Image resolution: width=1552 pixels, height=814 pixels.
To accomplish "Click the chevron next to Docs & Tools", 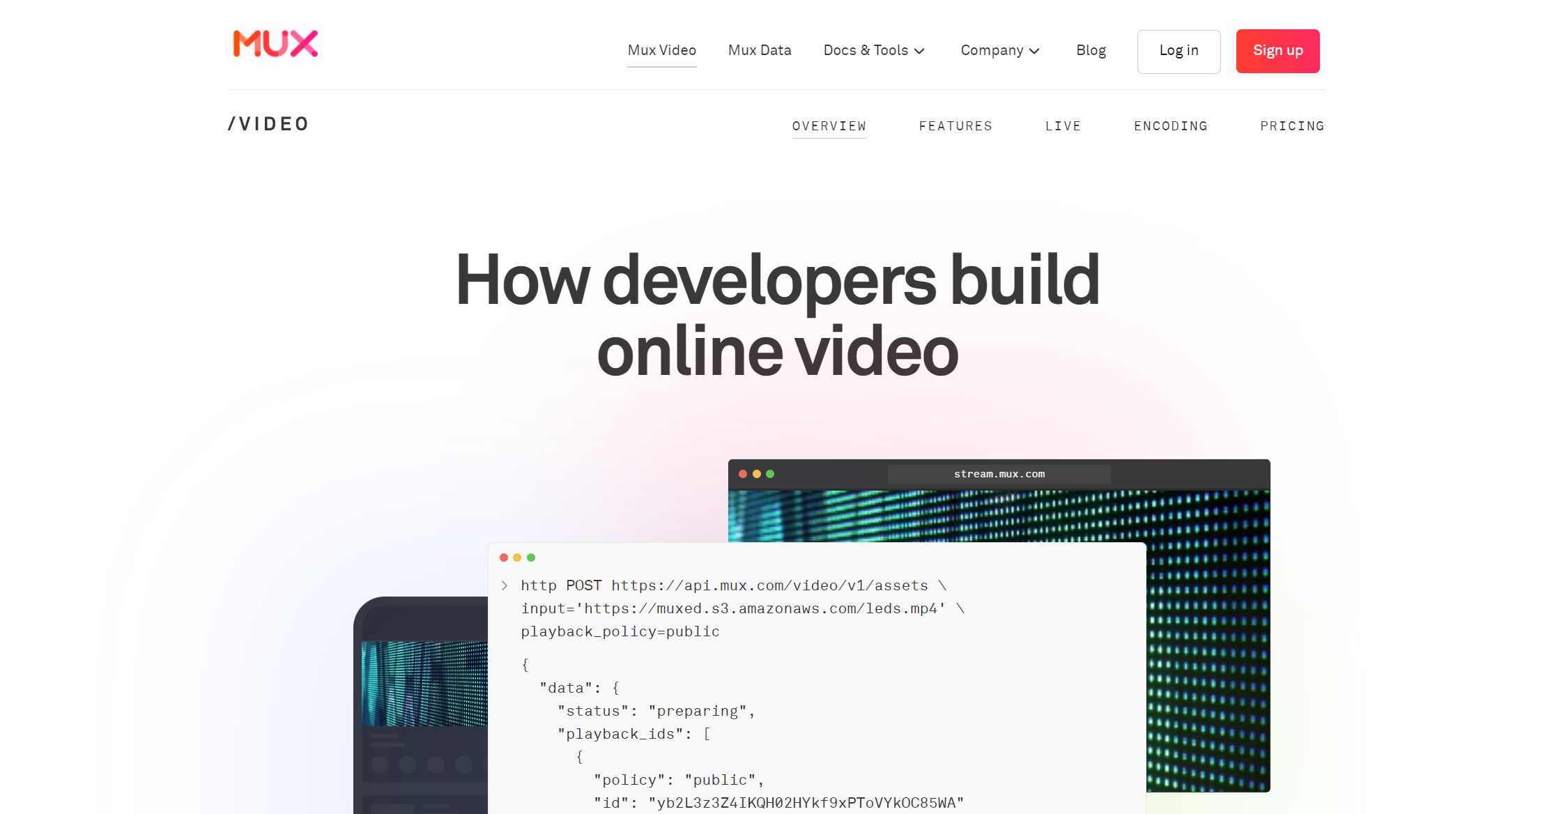I will [919, 51].
